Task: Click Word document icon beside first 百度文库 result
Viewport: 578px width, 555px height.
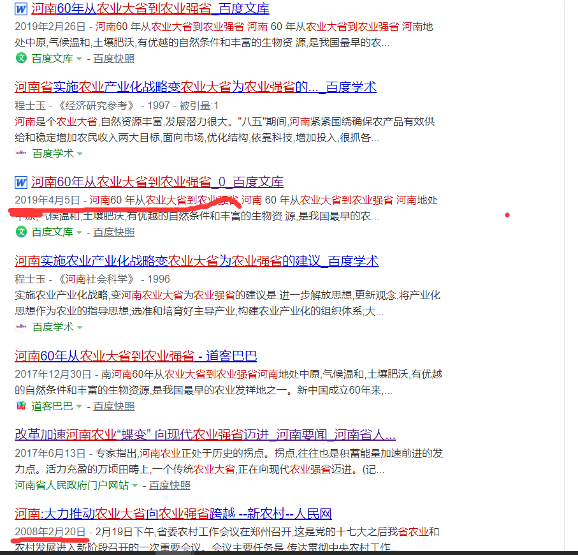Action: click(x=21, y=9)
